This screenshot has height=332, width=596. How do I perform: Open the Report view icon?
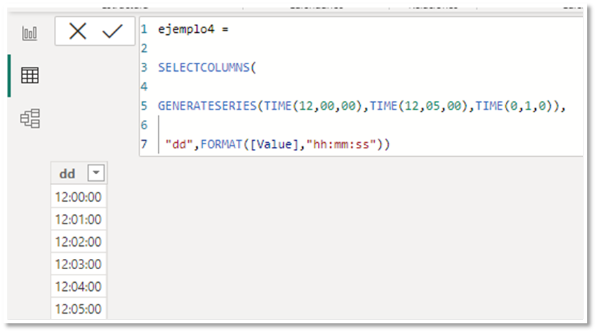pyautogui.click(x=29, y=33)
